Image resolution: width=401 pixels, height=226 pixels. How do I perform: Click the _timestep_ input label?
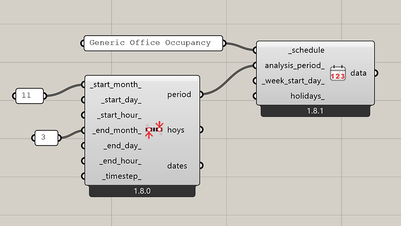[x=121, y=176]
